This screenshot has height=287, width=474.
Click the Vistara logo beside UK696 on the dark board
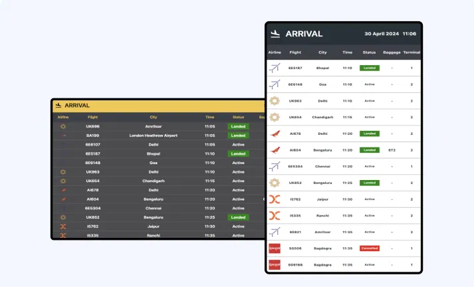63,126
